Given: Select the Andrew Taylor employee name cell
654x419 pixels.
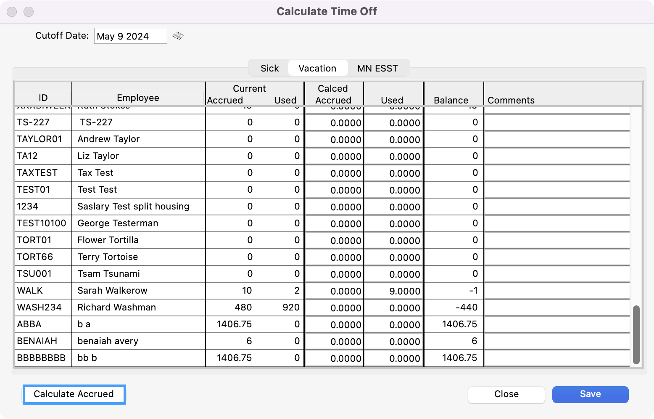Looking at the screenshot, I should click(x=108, y=139).
